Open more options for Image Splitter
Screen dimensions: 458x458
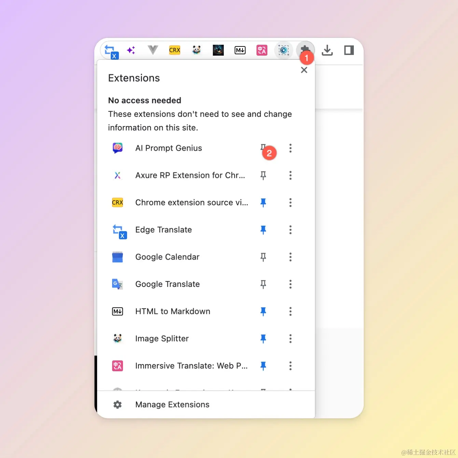click(290, 338)
